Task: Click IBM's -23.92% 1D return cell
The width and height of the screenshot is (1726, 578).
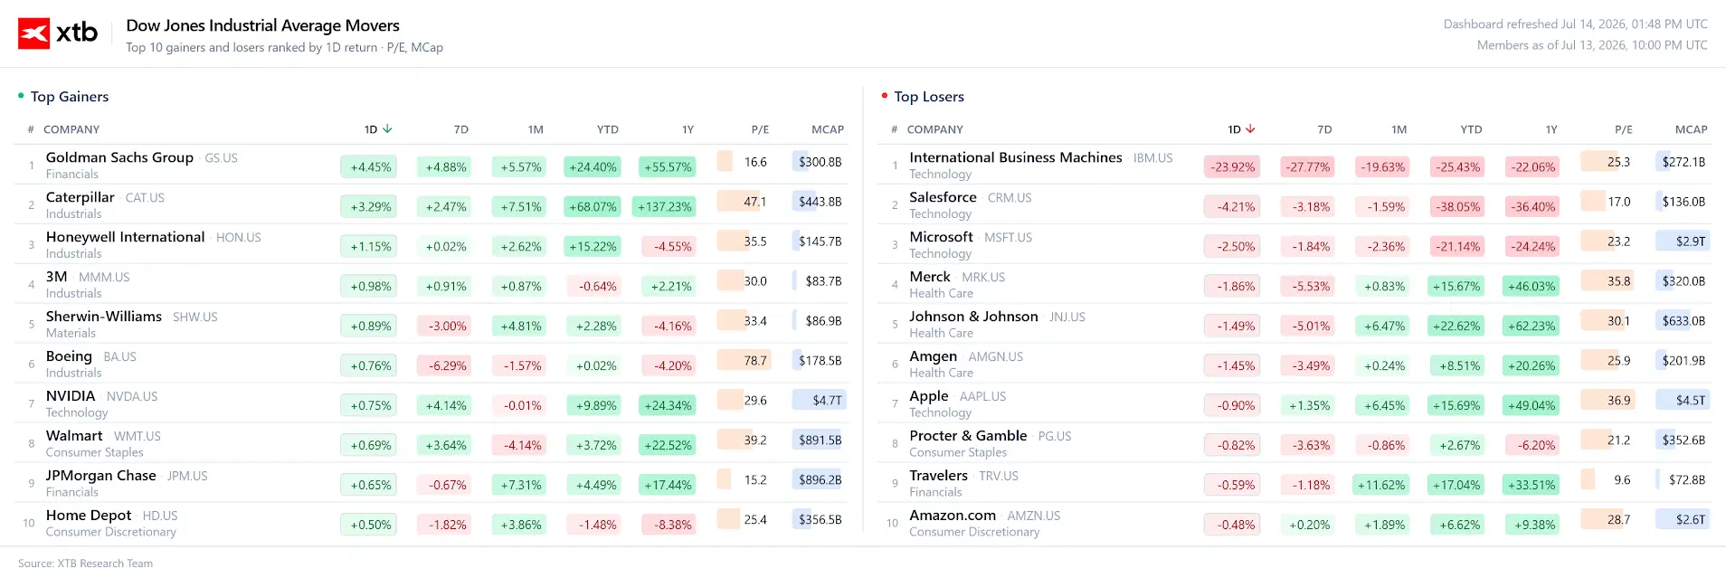Action: pos(1232,166)
